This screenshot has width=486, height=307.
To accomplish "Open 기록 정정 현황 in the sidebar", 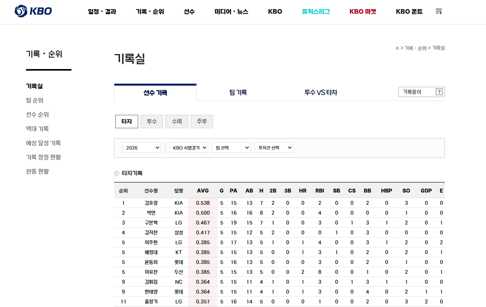I will click(x=43, y=157).
